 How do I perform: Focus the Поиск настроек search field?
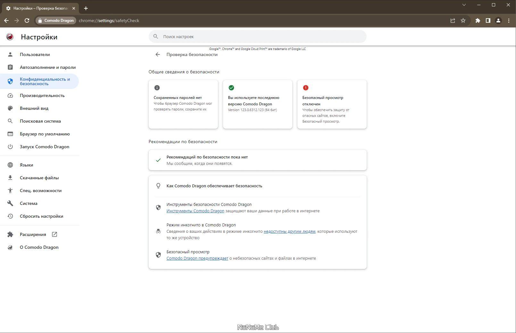[258, 37]
